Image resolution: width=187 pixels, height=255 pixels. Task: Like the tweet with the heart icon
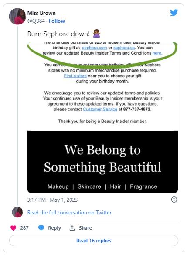(x=14, y=228)
